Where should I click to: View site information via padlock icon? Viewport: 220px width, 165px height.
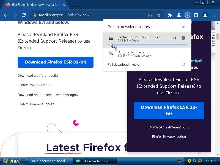pos(35,15)
